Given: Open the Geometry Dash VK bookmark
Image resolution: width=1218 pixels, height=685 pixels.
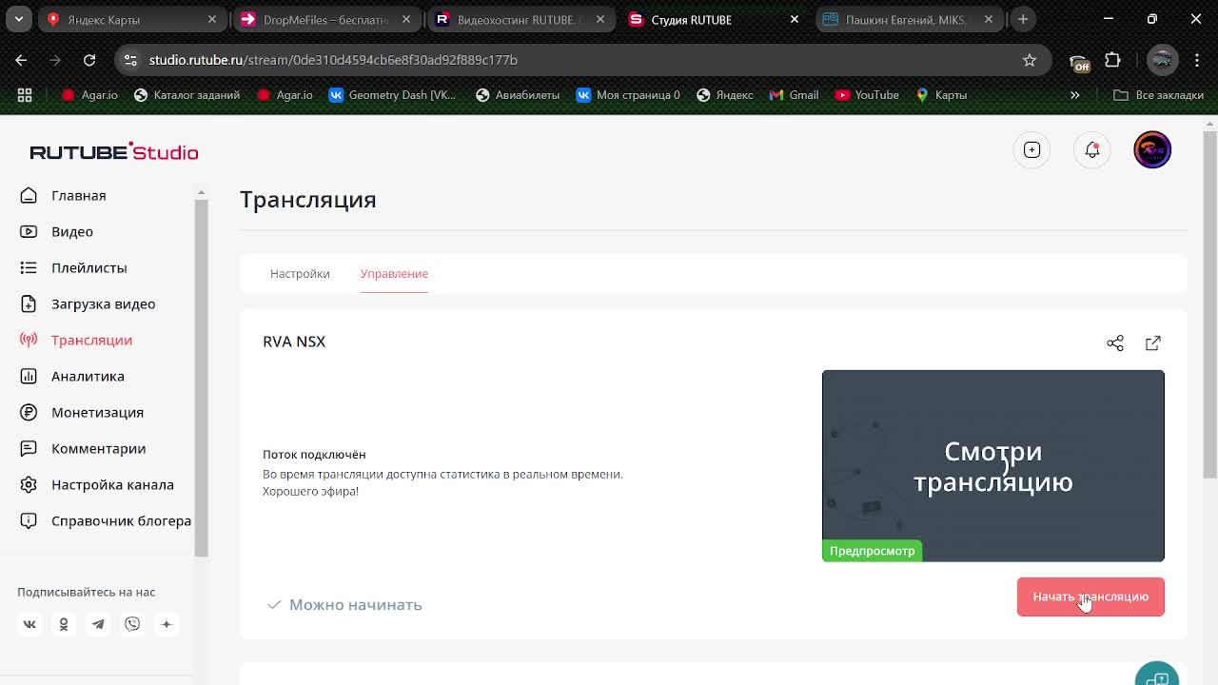Looking at the screenshot, I should (x=393, y=95).
